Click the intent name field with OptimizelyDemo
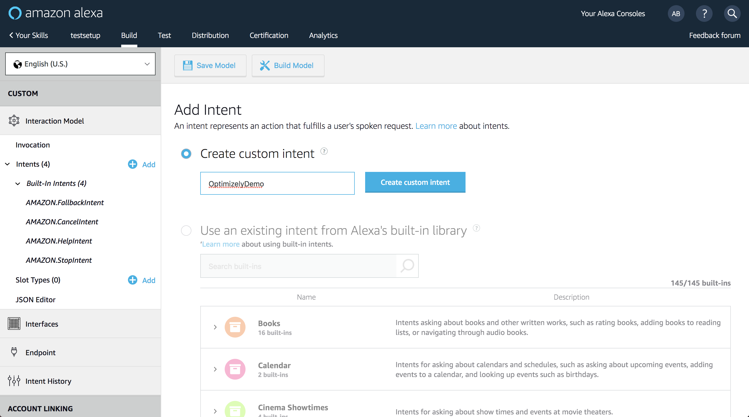The height and width of the screenshot is (417, 749). click(x=277, y=184)
